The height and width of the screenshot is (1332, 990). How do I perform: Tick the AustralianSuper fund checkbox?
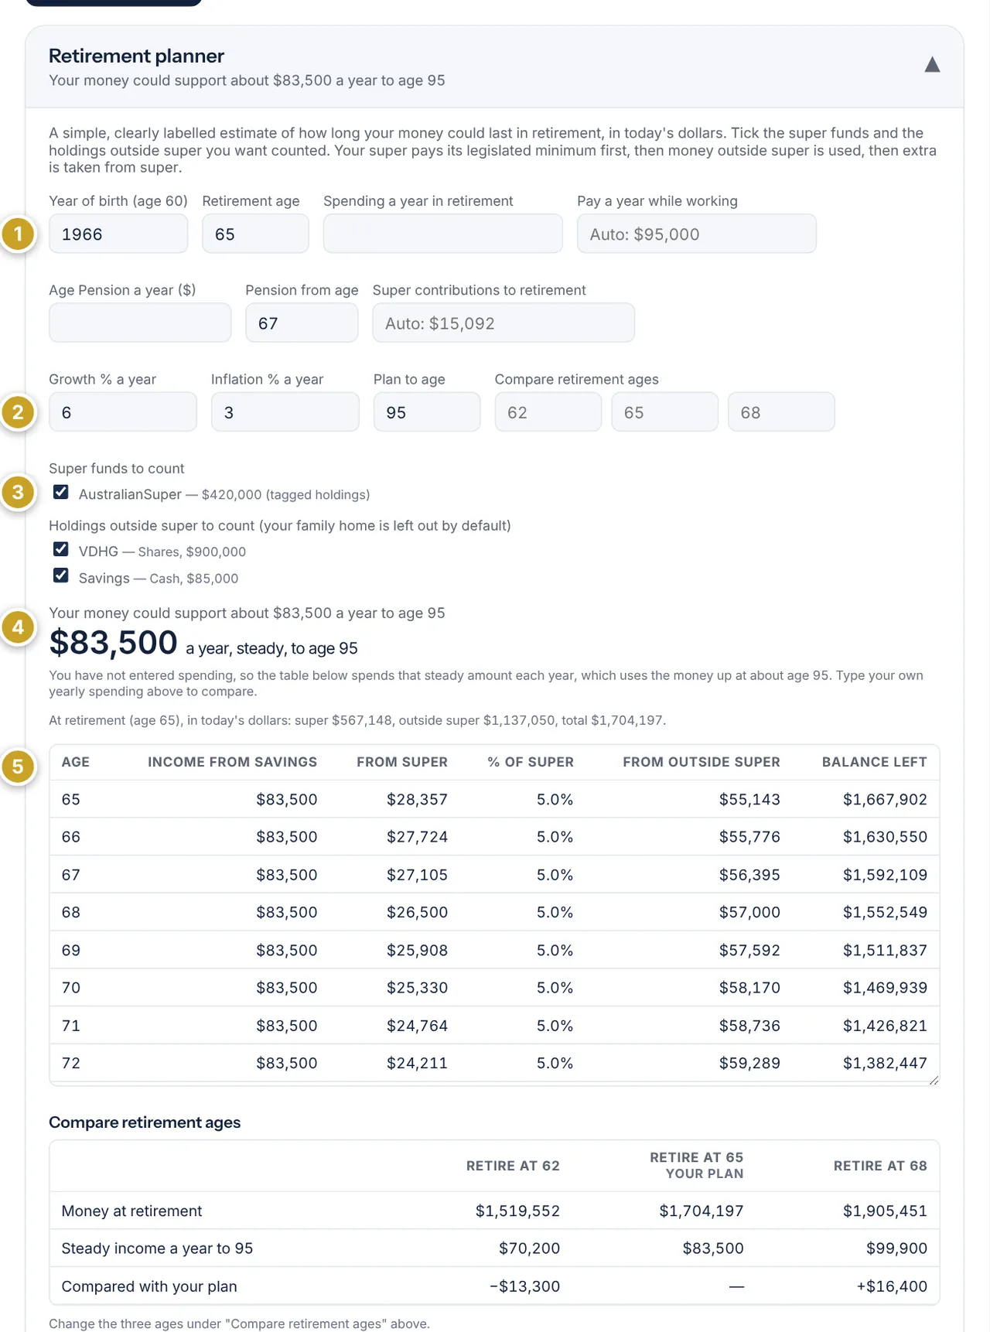click(x=61, y=492)
